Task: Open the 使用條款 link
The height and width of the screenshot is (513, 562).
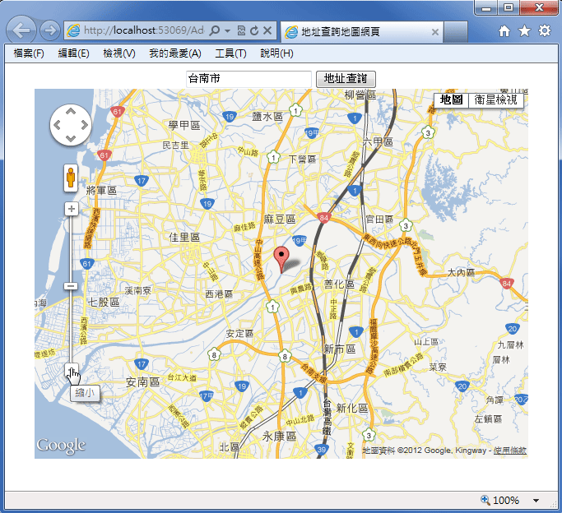Action: point(509,451)
